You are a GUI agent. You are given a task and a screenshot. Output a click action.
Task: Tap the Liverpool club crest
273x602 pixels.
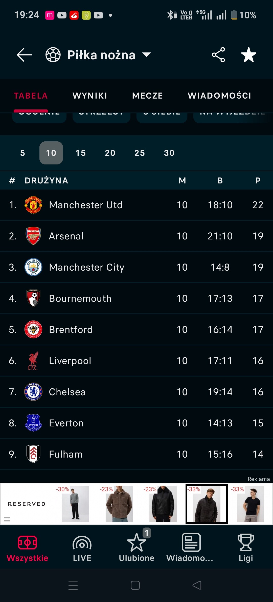33,361
